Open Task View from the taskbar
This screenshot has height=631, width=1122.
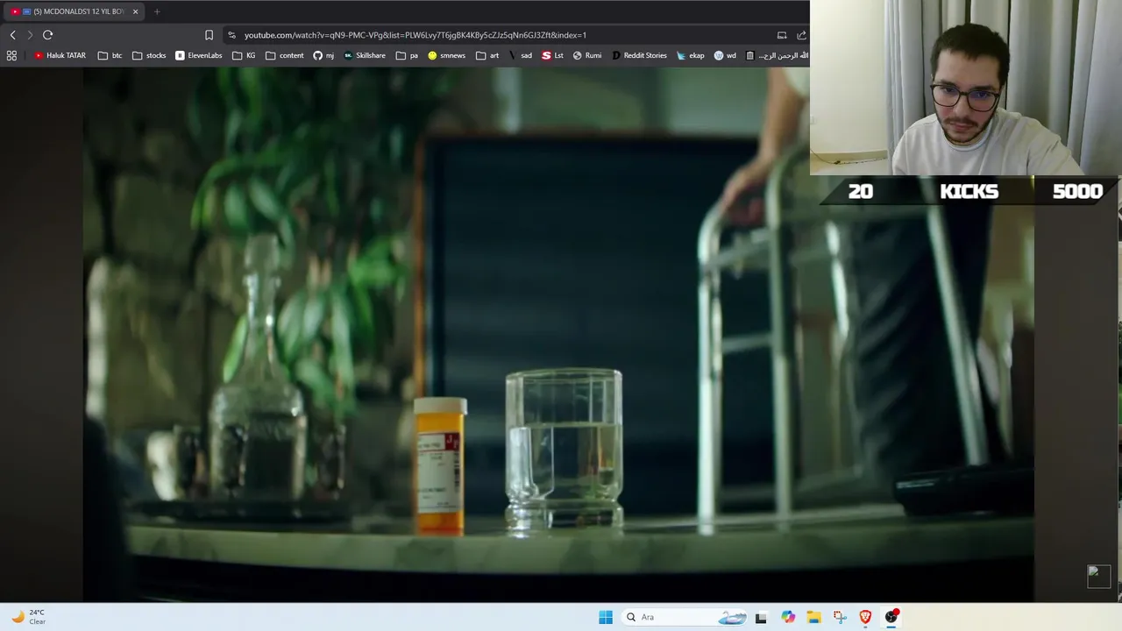(x=761, y=617)
